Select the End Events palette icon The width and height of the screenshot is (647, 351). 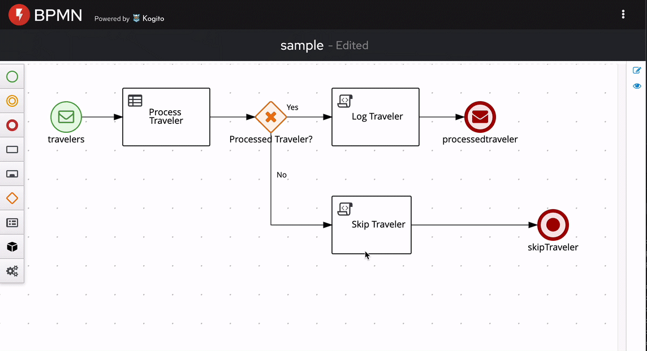coord(12,125)
